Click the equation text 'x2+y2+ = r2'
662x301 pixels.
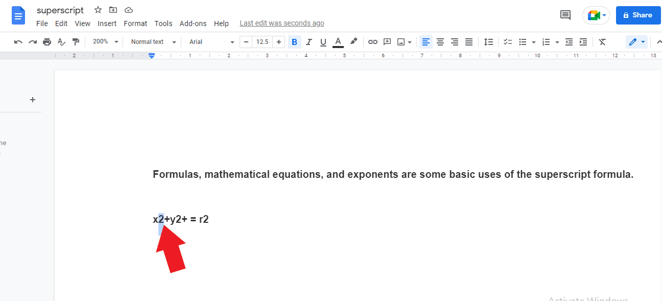point(181,219)
